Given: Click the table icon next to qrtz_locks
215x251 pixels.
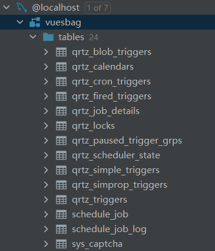Looking at the screenshot, I should point(61,126).
